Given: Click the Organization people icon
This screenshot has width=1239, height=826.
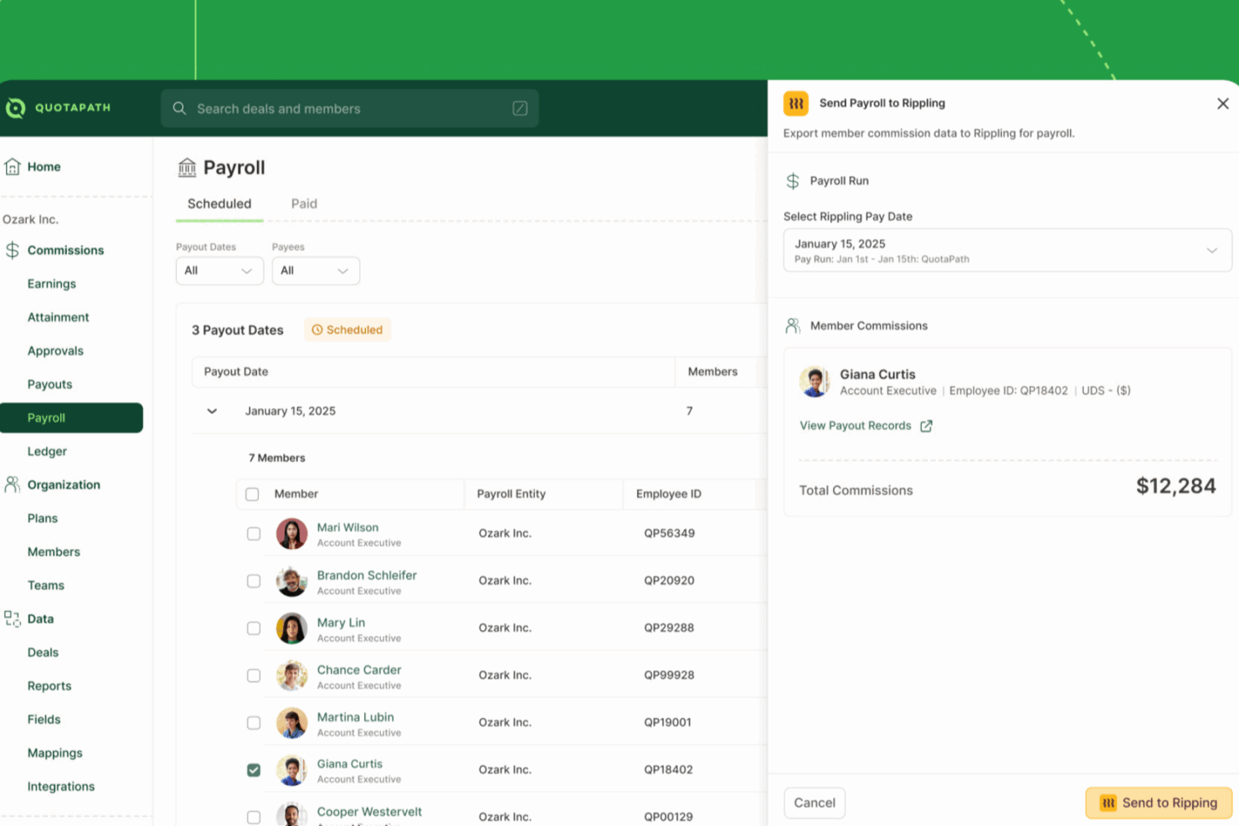Looking at the screenshot, I should click(x=13, y=485).
